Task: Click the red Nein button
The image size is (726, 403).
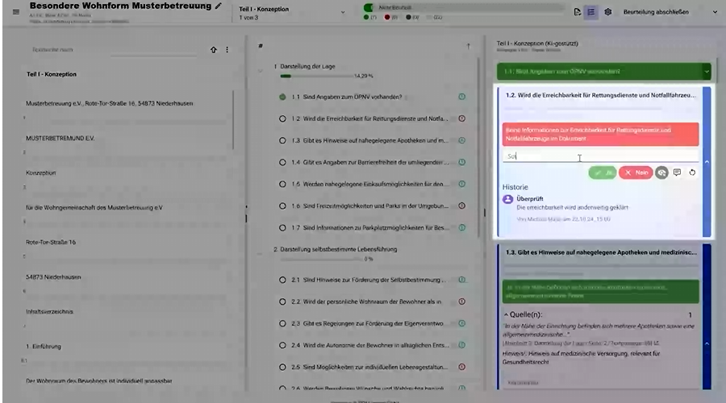Action: pos(636,172)
